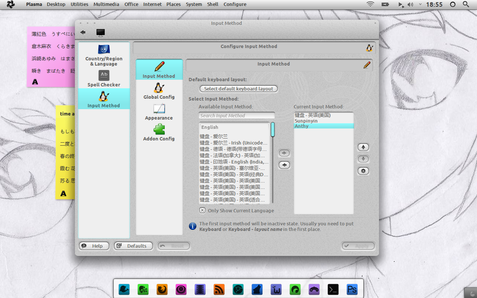Viewport: 477px width, 298px height.
Task: Select Spell Checker in sidebar
Action: click(104, 79)
